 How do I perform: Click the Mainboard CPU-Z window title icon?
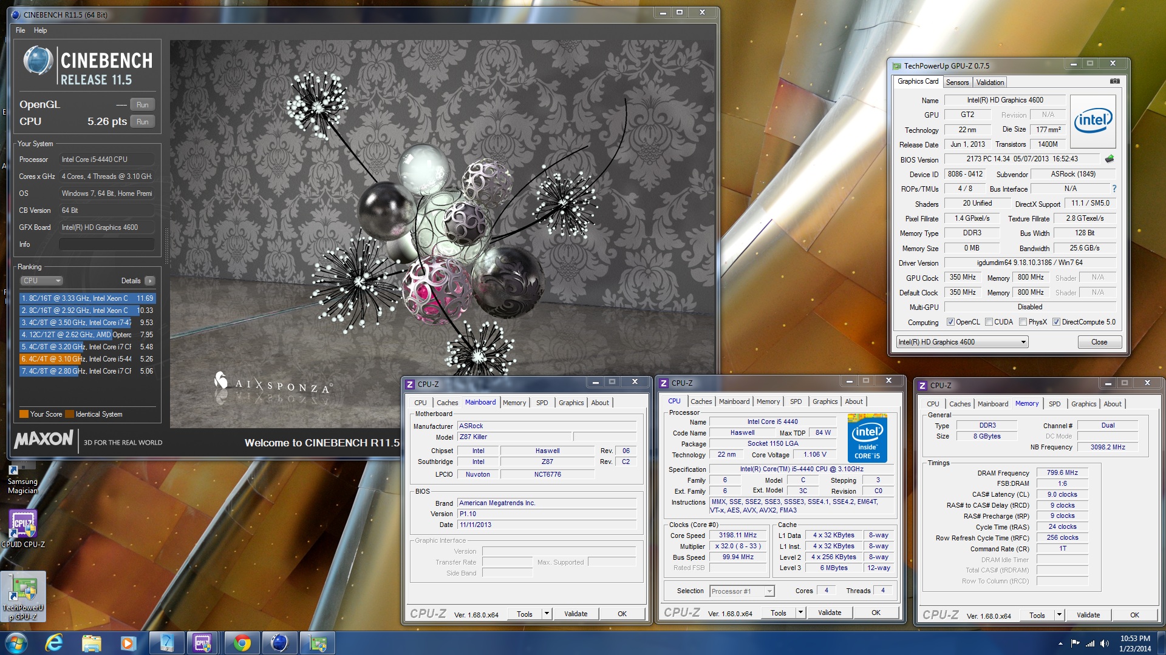click(410, 384)
